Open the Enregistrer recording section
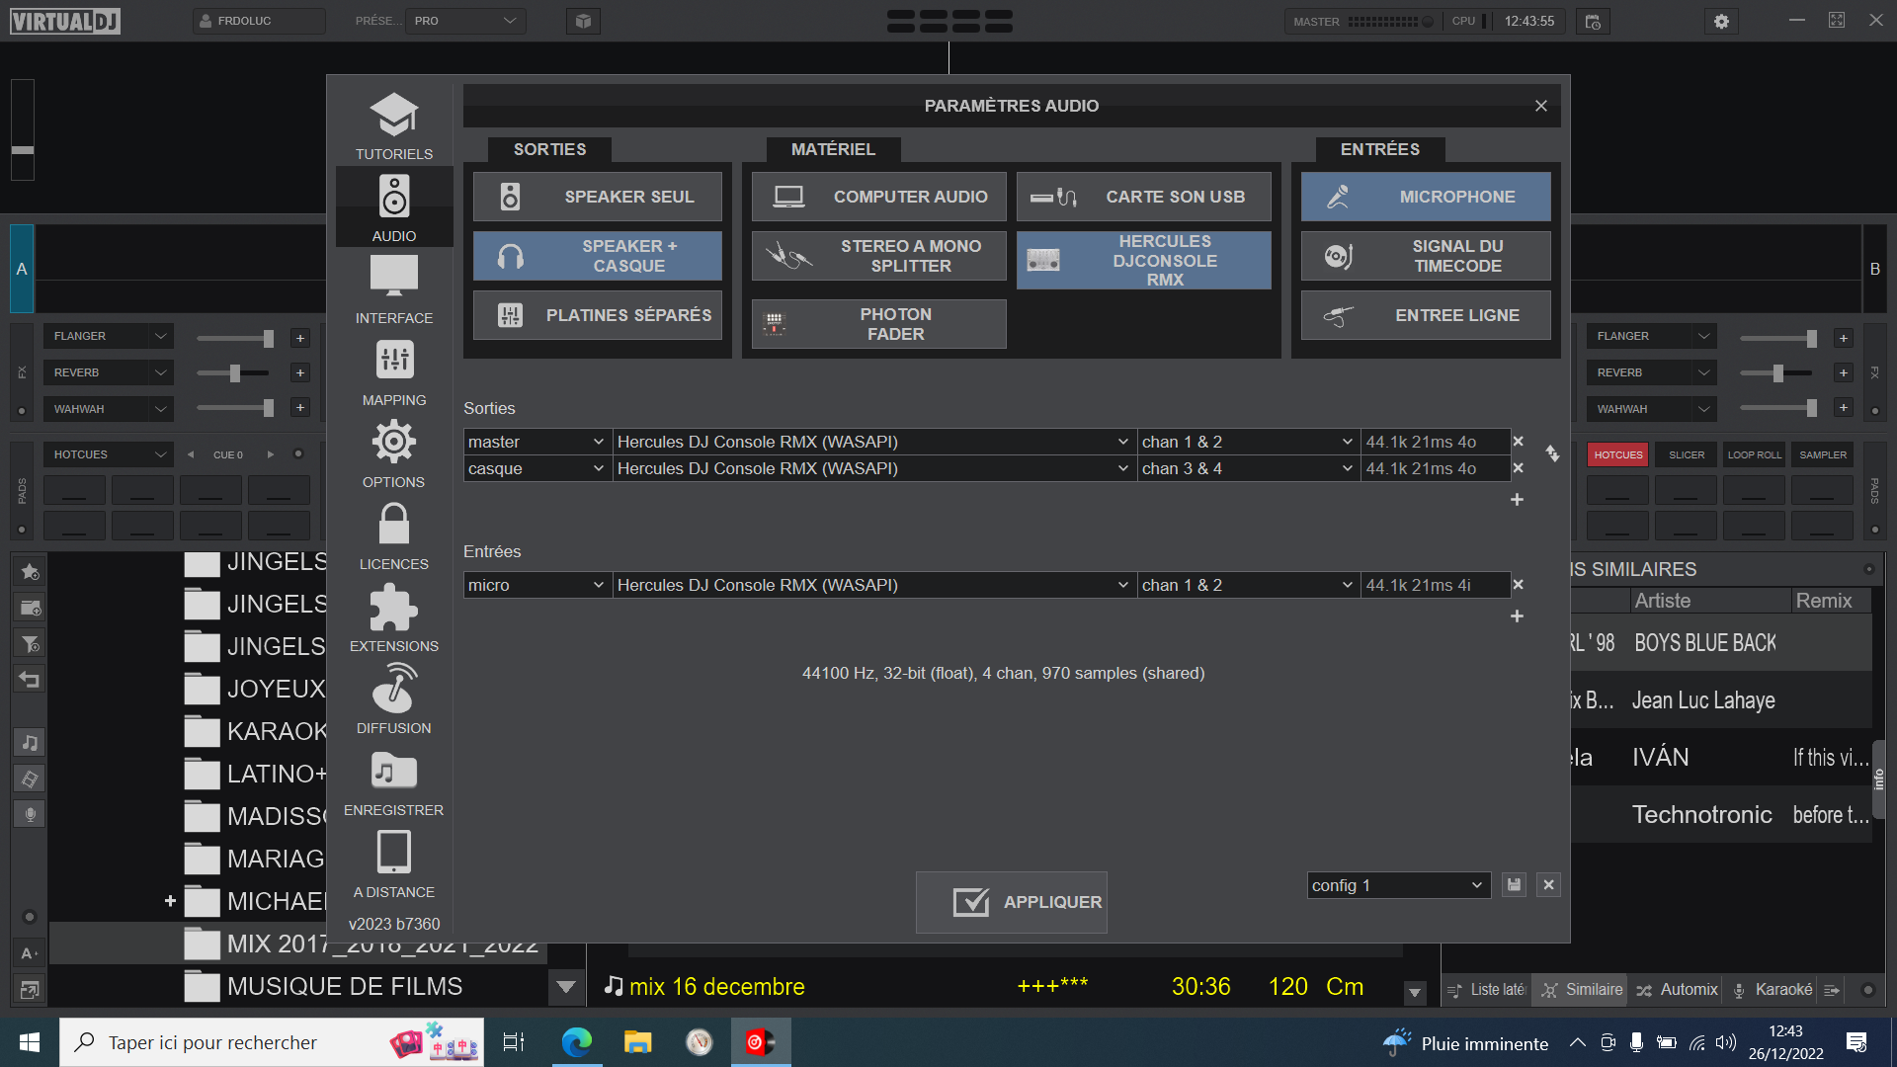This screenshot has height=1067, width=1897. 393,781
